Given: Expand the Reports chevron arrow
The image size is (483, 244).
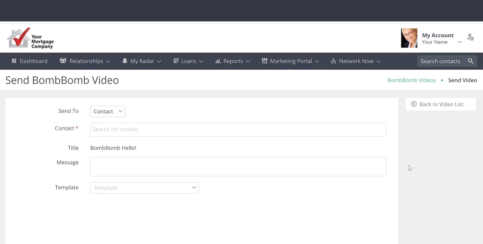Looking at the screenshot, I should (x=248, y=61).
